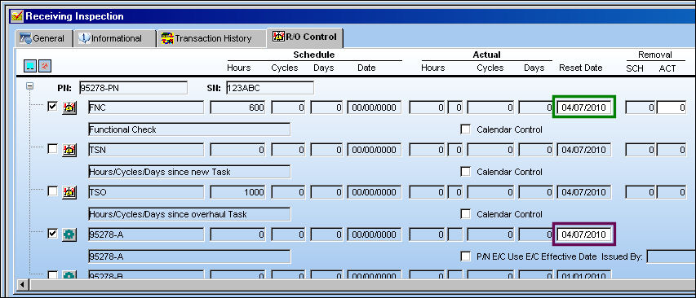Click FNC schedule hours field 600
This screenshot has height=298, width=696.
[x=237, y=107]
